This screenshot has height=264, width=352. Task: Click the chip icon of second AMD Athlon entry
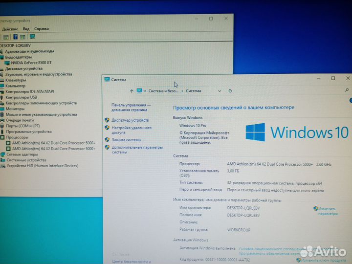(x=8, y=149)
